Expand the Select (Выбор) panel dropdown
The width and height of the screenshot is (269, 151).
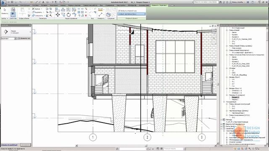pyautogui.click(x=5, y=18)
